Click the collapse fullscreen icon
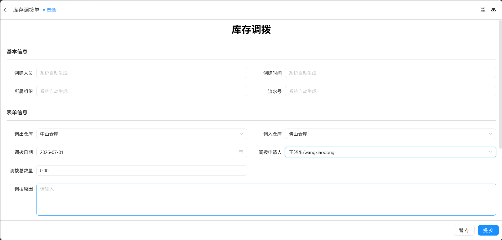Image resolution: width=502 pixels, height=240 pixels. pyautogui.click(x=483, y=10)
